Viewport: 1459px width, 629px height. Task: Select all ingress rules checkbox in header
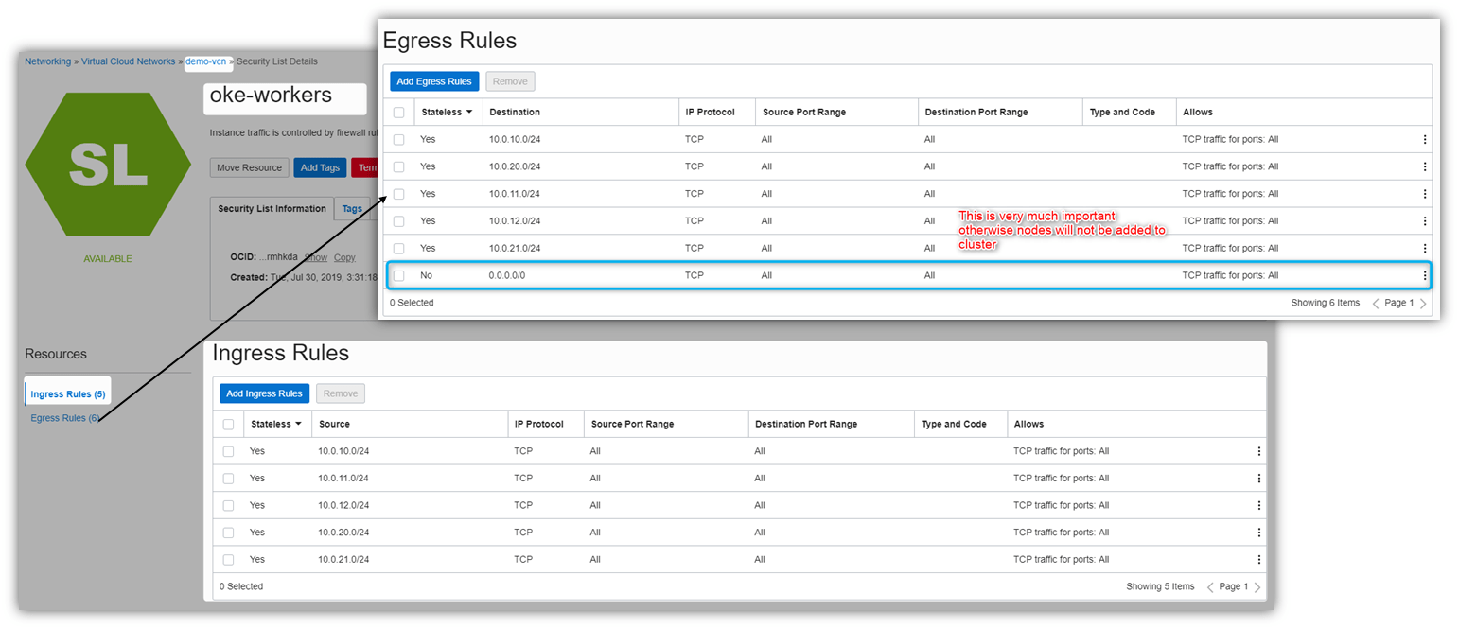pyautogui.click(x=228, y=424)
